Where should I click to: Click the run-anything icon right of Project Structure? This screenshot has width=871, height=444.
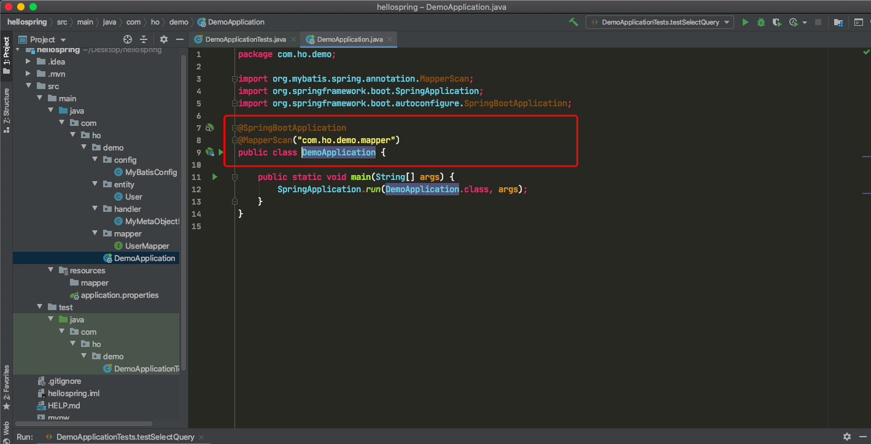(x=858, y=22)
